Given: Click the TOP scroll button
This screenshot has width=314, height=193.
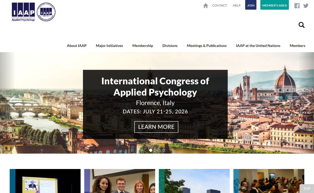Looking at the screenshot, I should pos(307,189).
